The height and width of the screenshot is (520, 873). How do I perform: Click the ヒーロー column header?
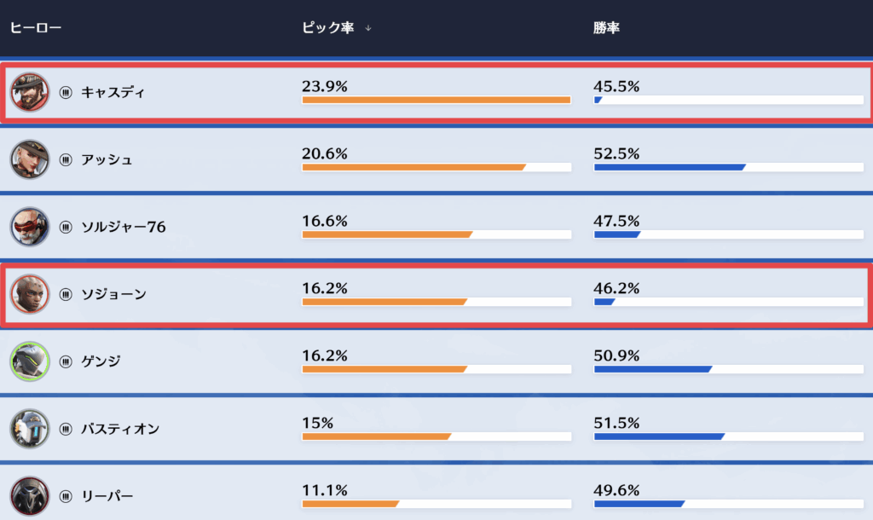(36, 28)
